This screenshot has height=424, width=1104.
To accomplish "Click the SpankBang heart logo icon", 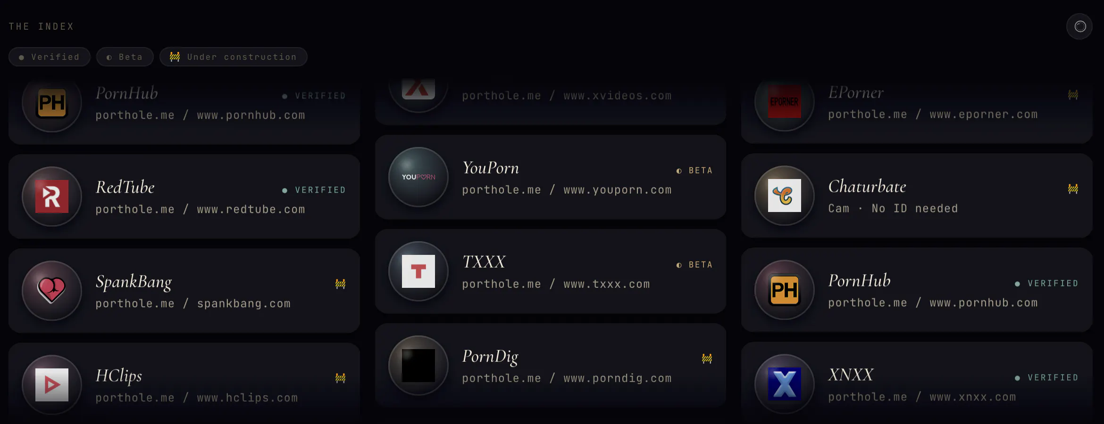I will pos(52,291).
